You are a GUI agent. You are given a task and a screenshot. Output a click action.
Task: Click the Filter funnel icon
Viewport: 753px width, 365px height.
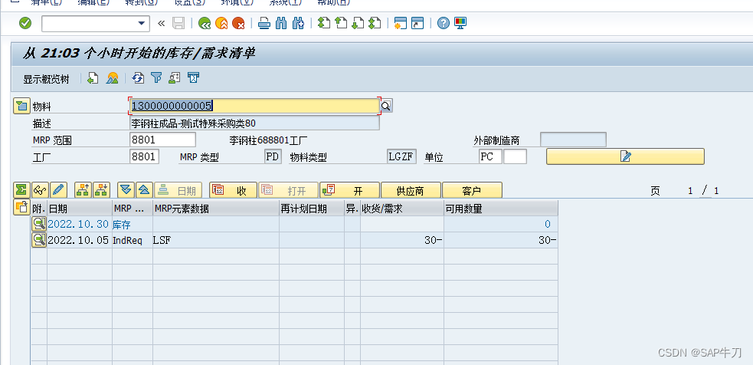pyautogui.click(x=156, y=78)
